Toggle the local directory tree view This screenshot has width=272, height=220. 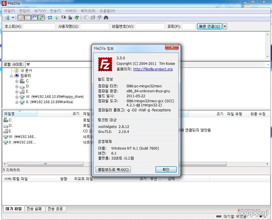(x=28, y=18)
